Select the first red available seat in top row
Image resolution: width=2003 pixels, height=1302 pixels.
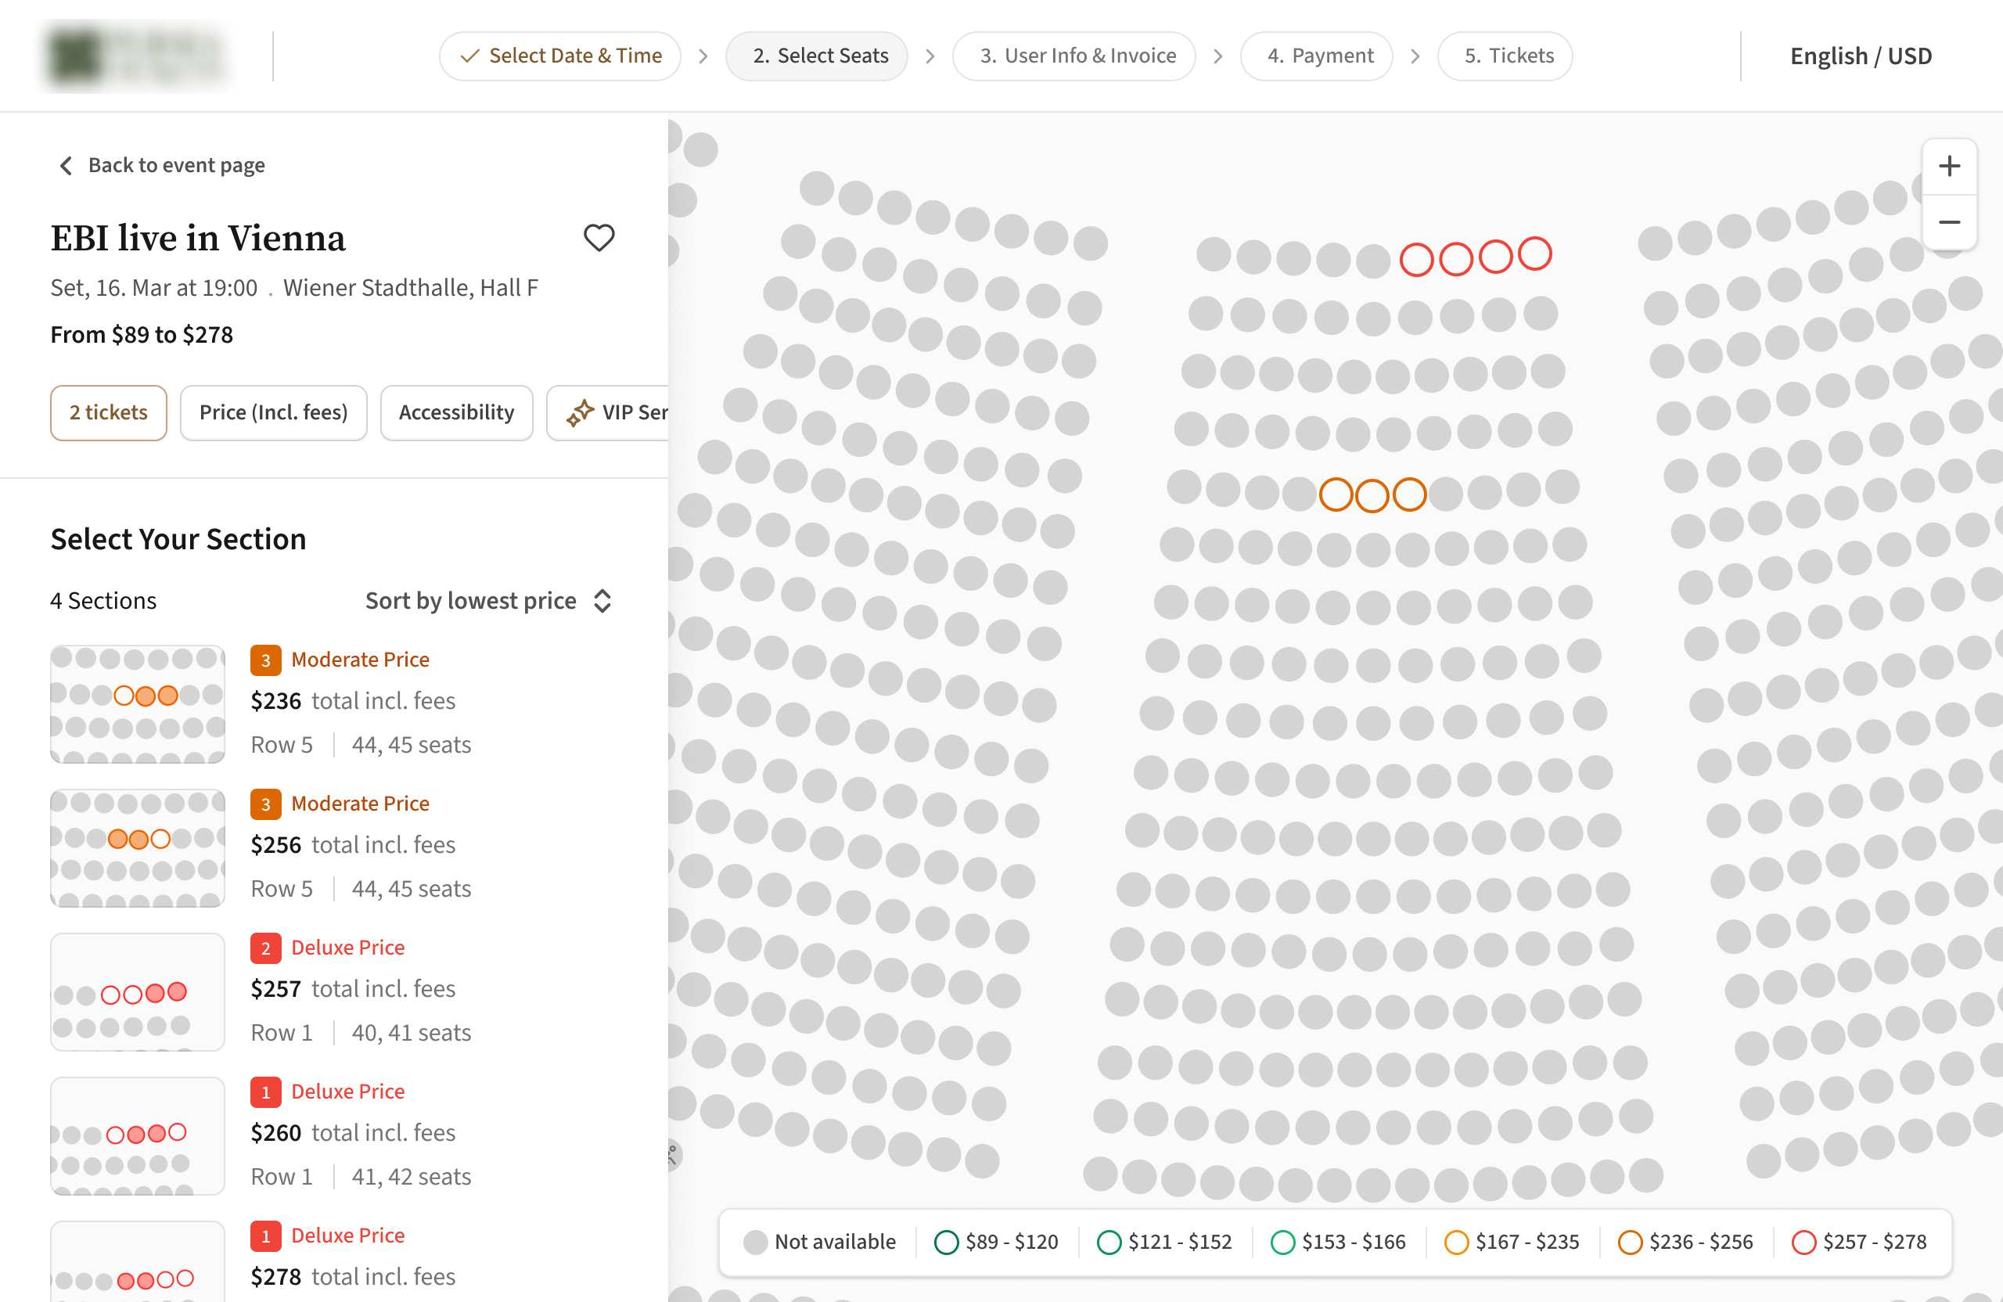coord(1416,259)
